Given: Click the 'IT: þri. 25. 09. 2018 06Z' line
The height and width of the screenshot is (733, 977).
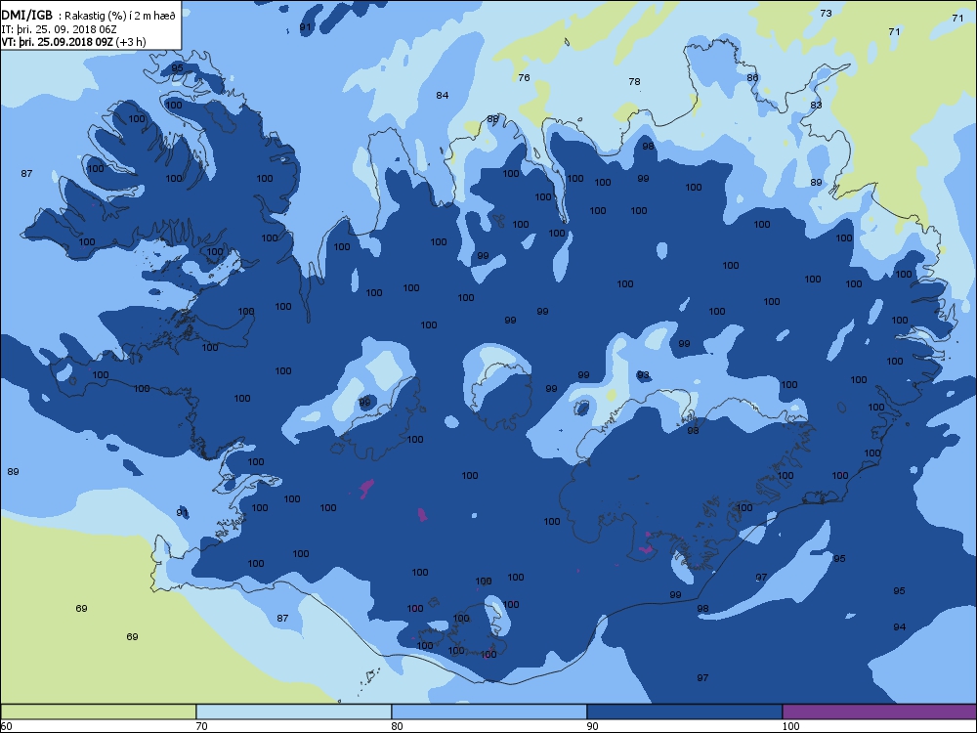Looking at the screenshot, I should pos(60,29).
